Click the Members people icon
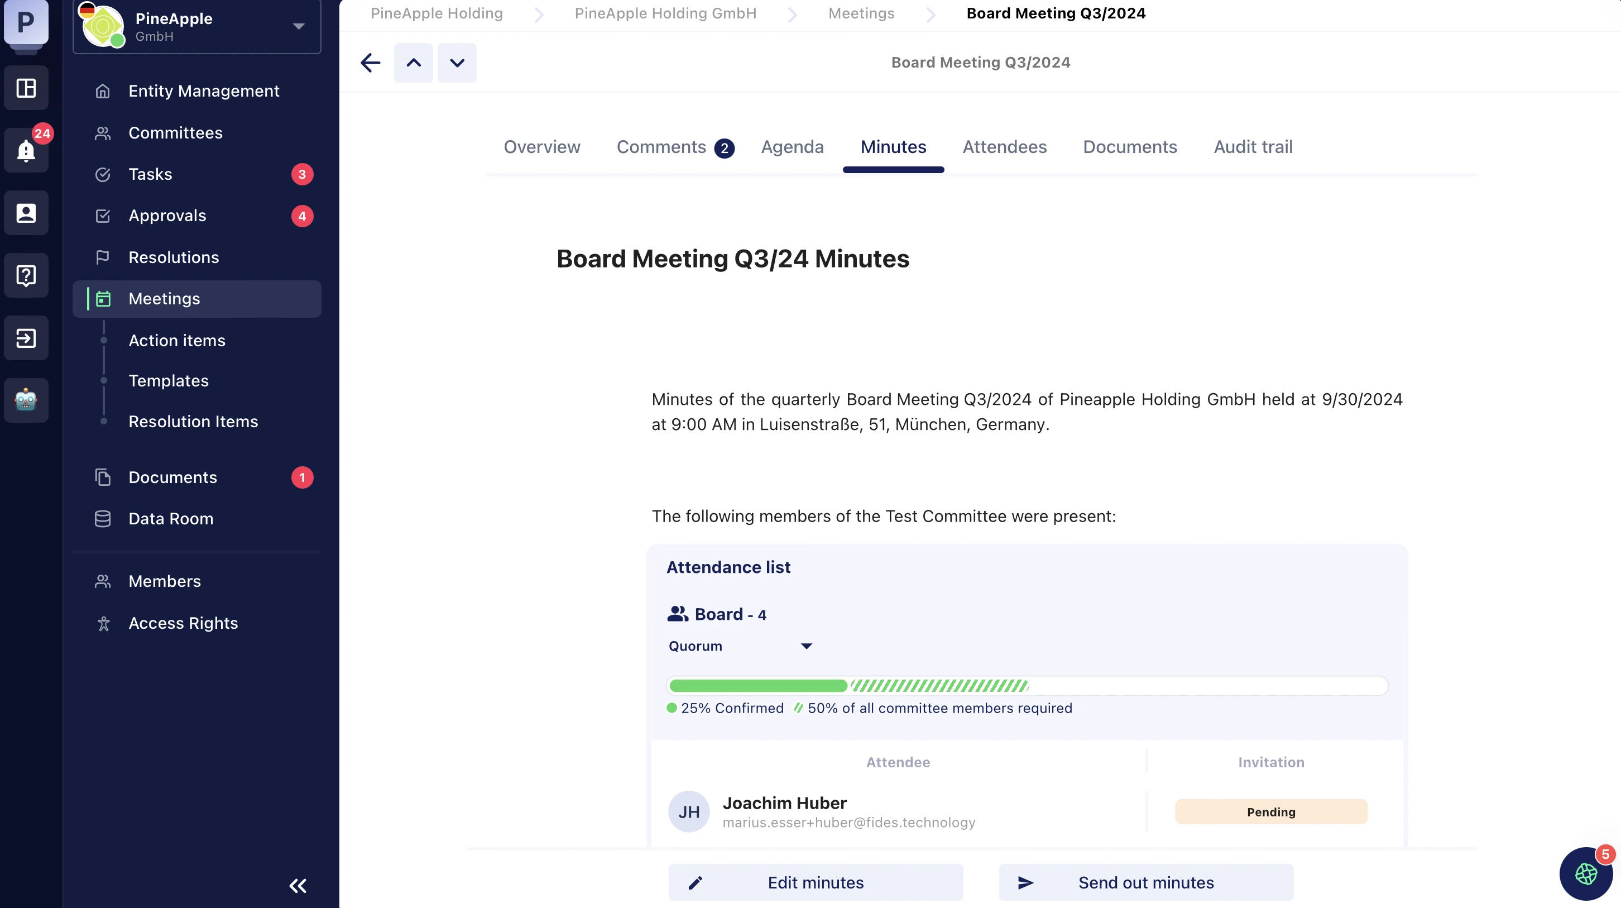 click(103, 581)
